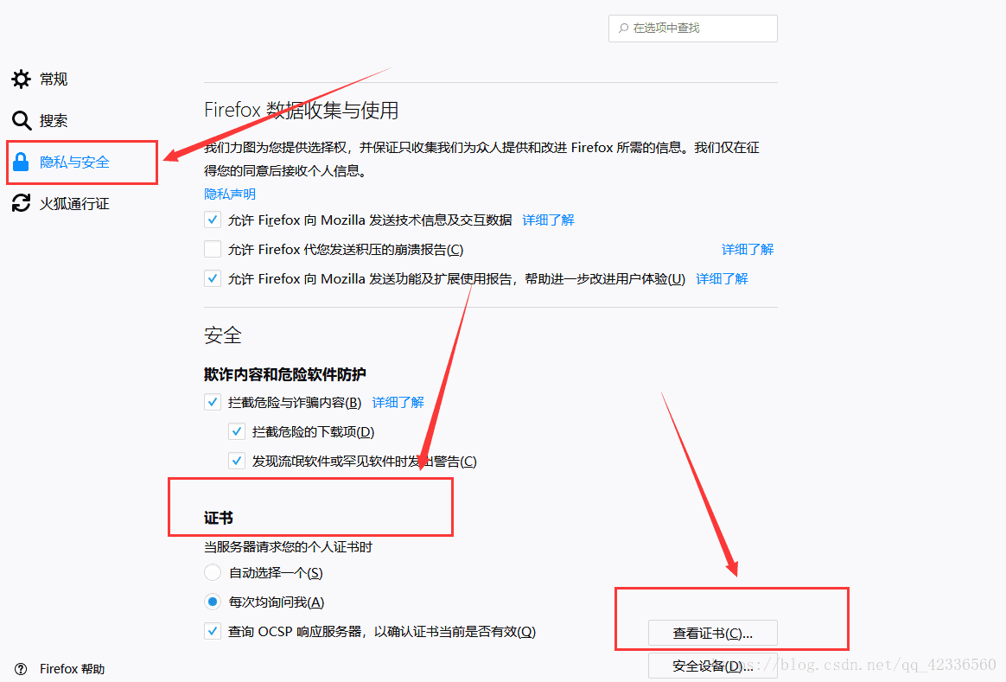Click the Firefox 帮助 question mark icon
Screen dimensions: 1006x682
point(21,669)
